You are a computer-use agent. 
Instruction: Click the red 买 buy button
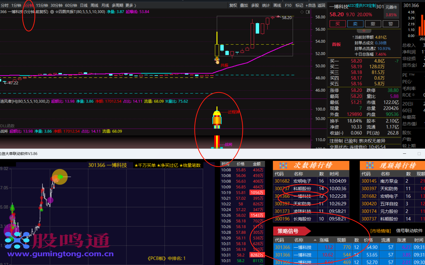pyautogui.click(x=338, y=24)
